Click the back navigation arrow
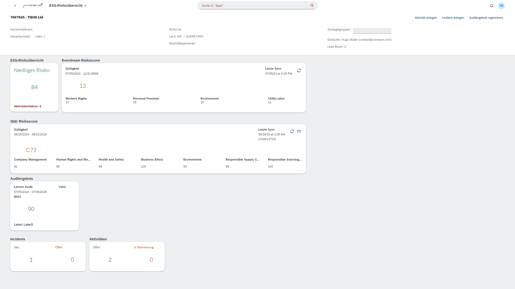Viewport: 515px width, 289px height. [15, 6]
